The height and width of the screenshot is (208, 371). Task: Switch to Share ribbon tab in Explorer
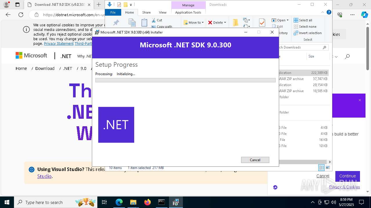point(146,12)
